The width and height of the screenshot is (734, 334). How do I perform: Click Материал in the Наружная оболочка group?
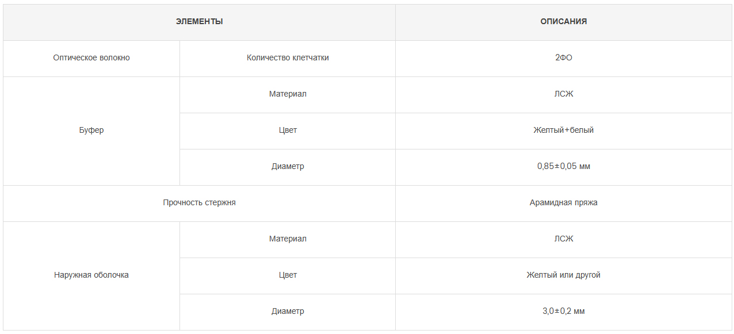288,239
